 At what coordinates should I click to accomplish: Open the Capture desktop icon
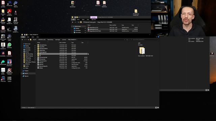click(9, 79)
